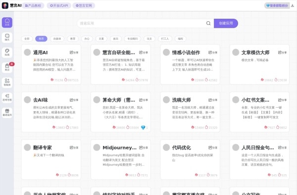The width and height of the screenshot is (297, 195).
Task: Share the 文章模仿大师 card
Action: (282, 52)
